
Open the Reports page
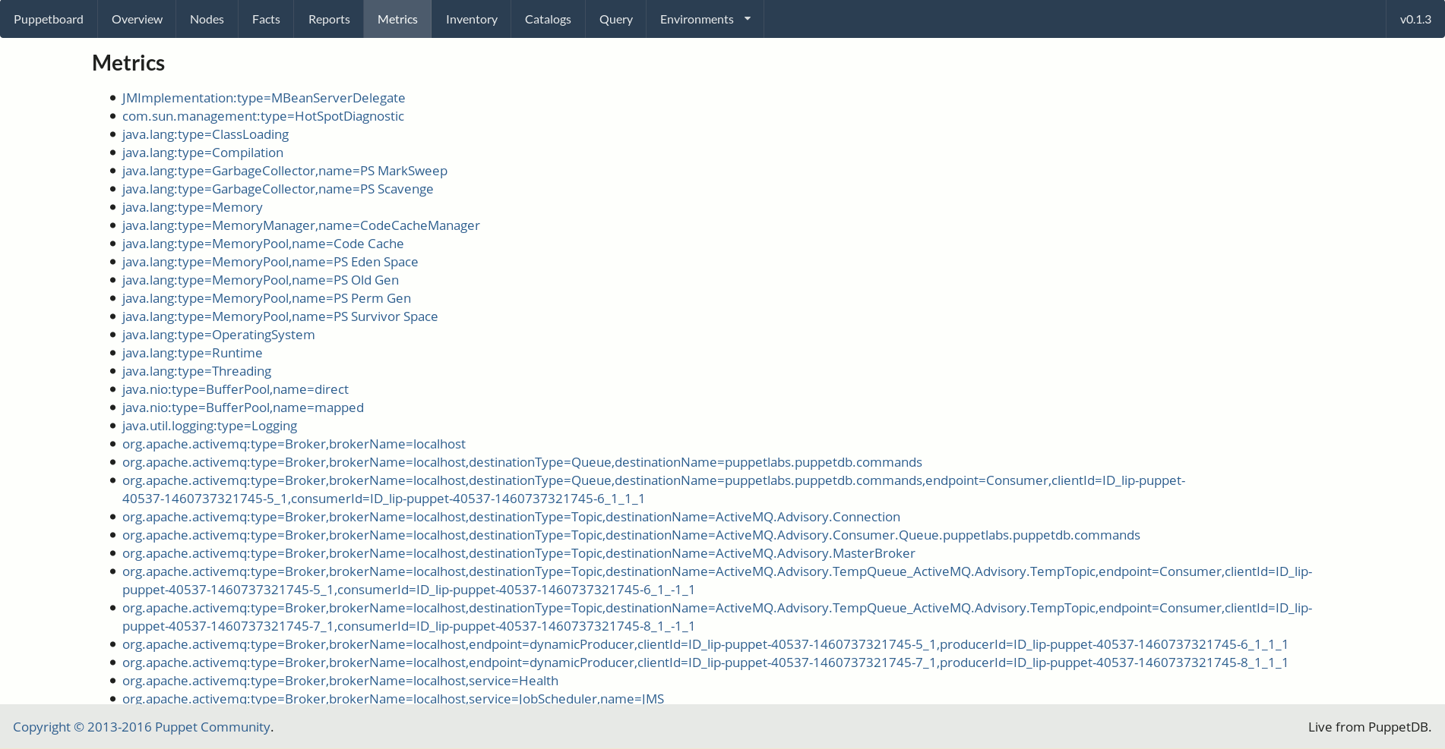click(329, 19)
